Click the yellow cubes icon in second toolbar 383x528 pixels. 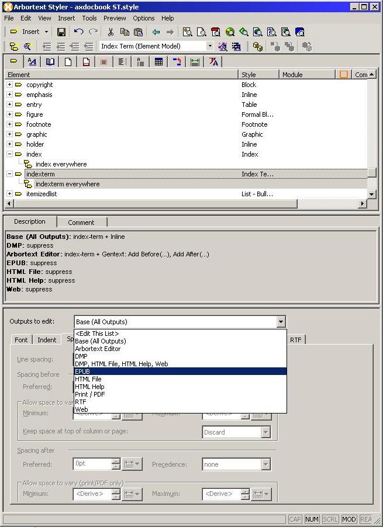pyautogui.click(x=258, y=47)
